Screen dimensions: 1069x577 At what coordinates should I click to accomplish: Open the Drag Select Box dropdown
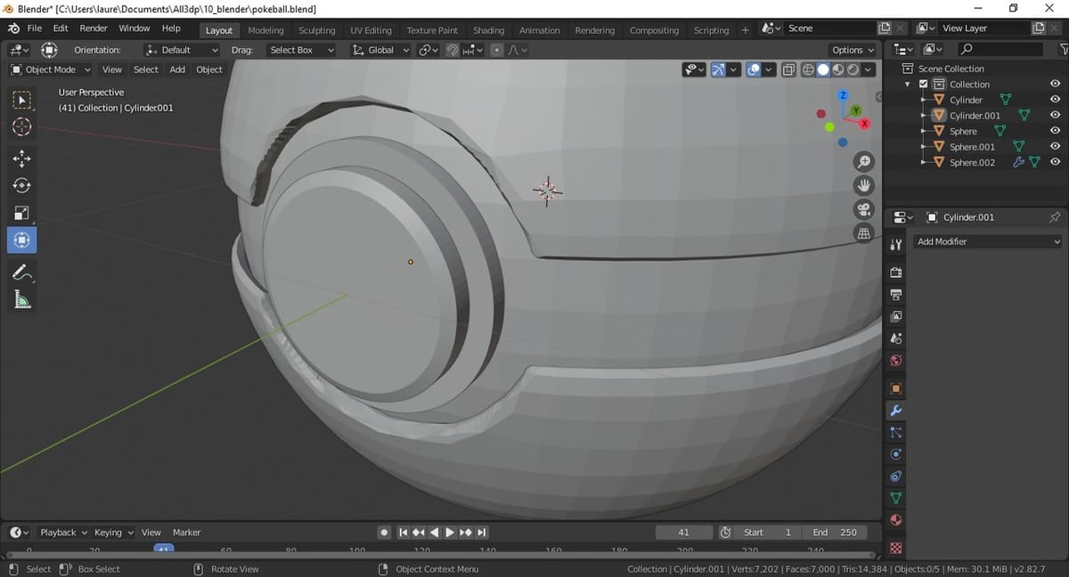pyautogui.click(x=301, y=50)
